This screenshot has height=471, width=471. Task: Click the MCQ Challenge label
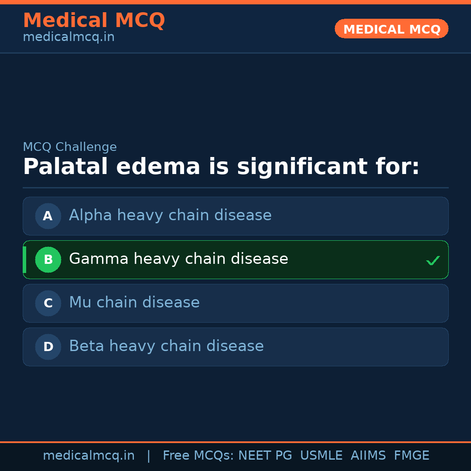[x=70, y=147]
